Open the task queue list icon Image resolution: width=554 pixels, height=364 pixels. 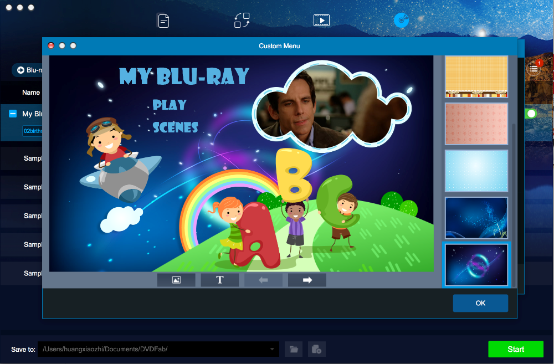coord(534,68)
